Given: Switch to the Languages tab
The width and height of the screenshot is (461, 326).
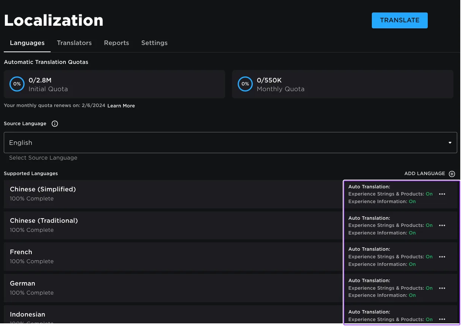Looking at the screenshot, I should (27, 43).
